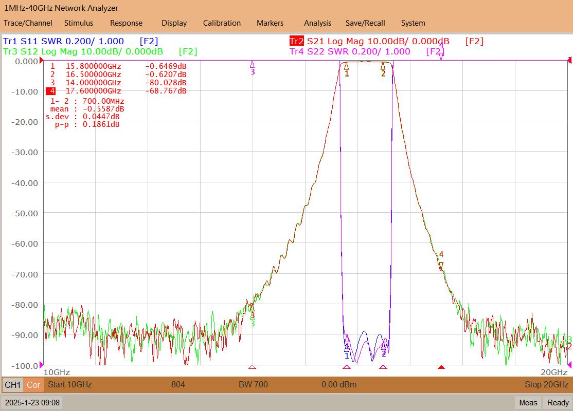
Task: Click the -68.767dB marker 4 reading
Action: click(x=166, y=91)
